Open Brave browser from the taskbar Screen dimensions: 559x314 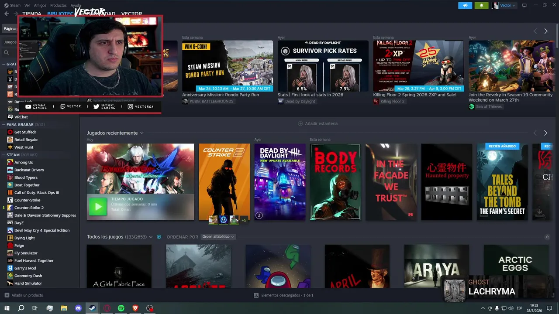tap(135, 308)
